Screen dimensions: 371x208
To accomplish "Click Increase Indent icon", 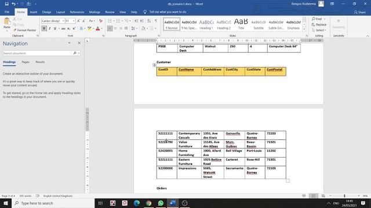I will click(141, 21).
